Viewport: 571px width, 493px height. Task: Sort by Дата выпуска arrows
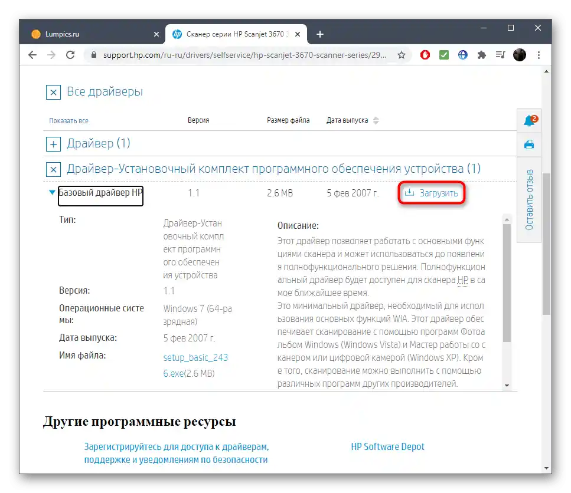pyautogui.click(x=376, y=120)
